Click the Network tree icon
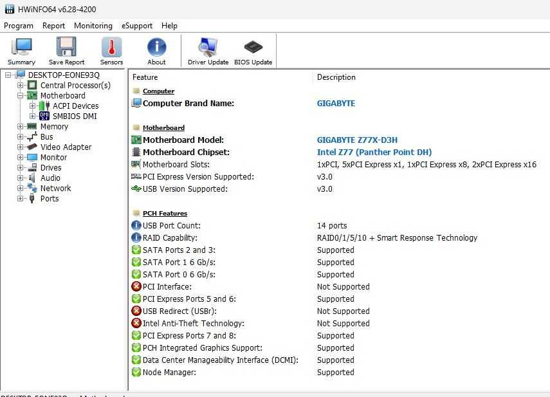550x397 pixels. [32, 188]
